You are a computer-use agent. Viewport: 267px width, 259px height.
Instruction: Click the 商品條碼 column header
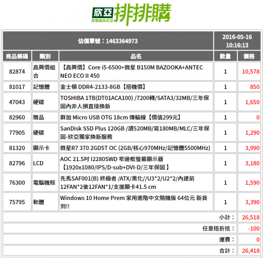pyautogui.click(x=17, y=56)
